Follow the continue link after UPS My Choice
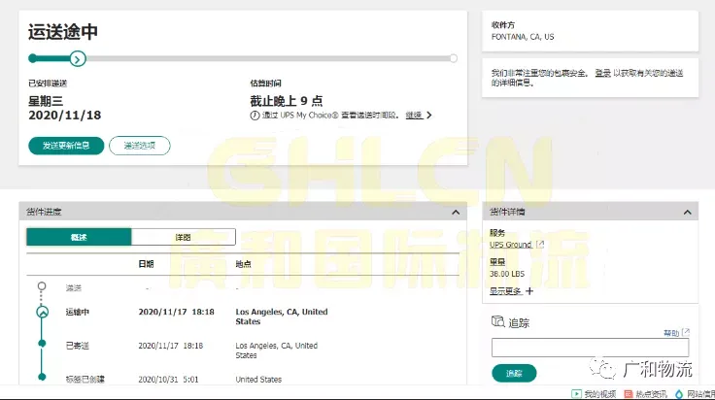The image size is (715, 400). (x=414, y=116)
